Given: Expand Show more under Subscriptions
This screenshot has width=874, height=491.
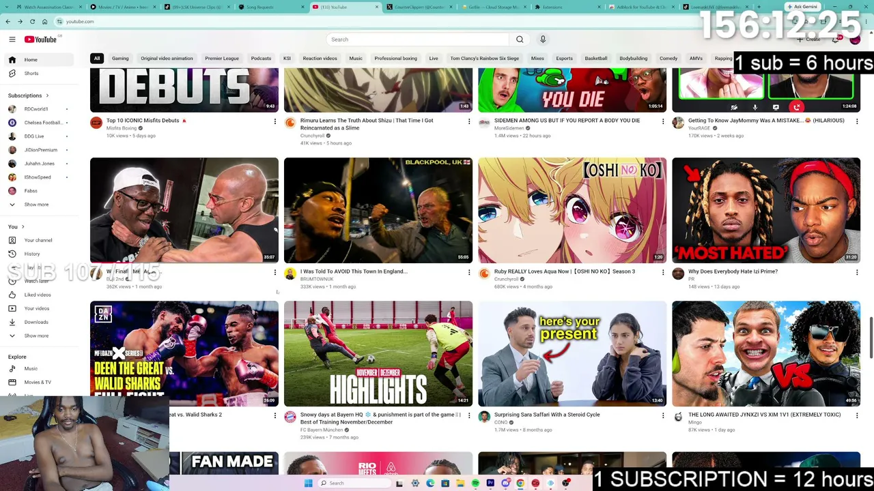Looking at the screenshot, I should coord(38,205).
